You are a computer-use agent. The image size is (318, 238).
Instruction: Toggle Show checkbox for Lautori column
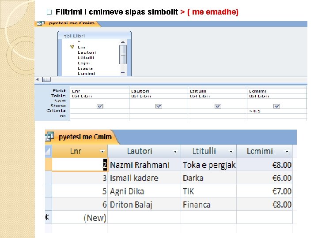pos(159,106)
